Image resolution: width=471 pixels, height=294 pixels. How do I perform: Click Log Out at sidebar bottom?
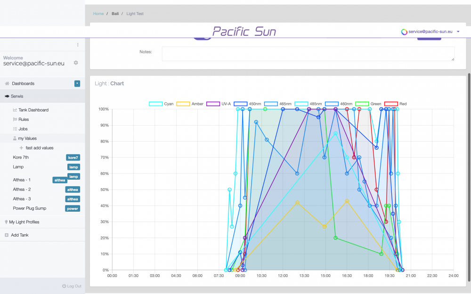pos(72,286)
